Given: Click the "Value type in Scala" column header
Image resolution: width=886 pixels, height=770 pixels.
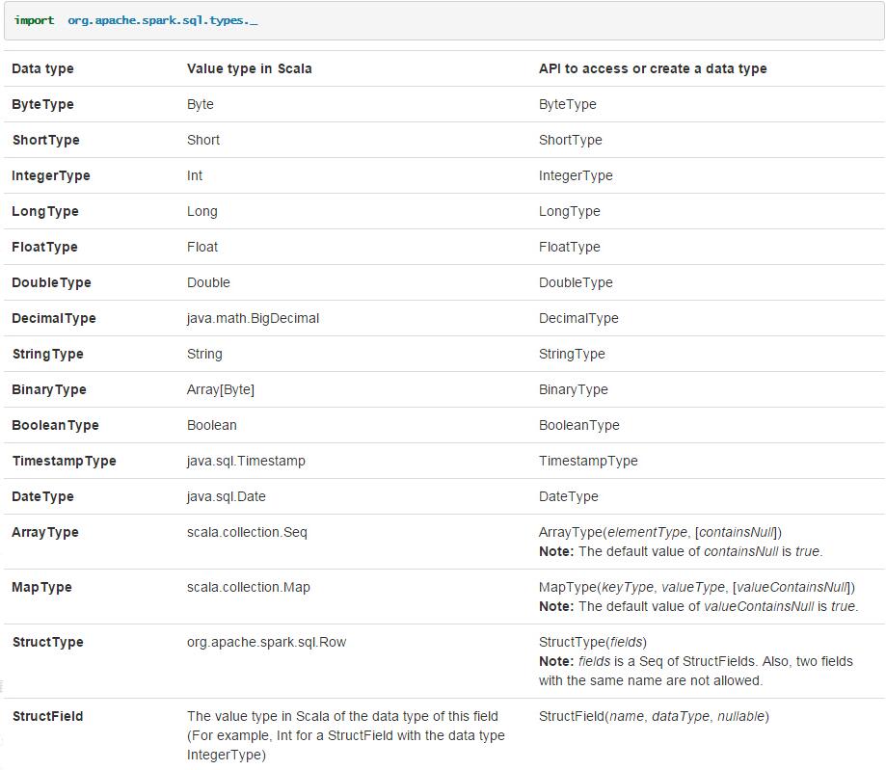Looking at the screenshot, I should [x=249, y=68].
